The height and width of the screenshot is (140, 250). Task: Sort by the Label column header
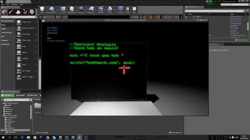click(189, 14)
